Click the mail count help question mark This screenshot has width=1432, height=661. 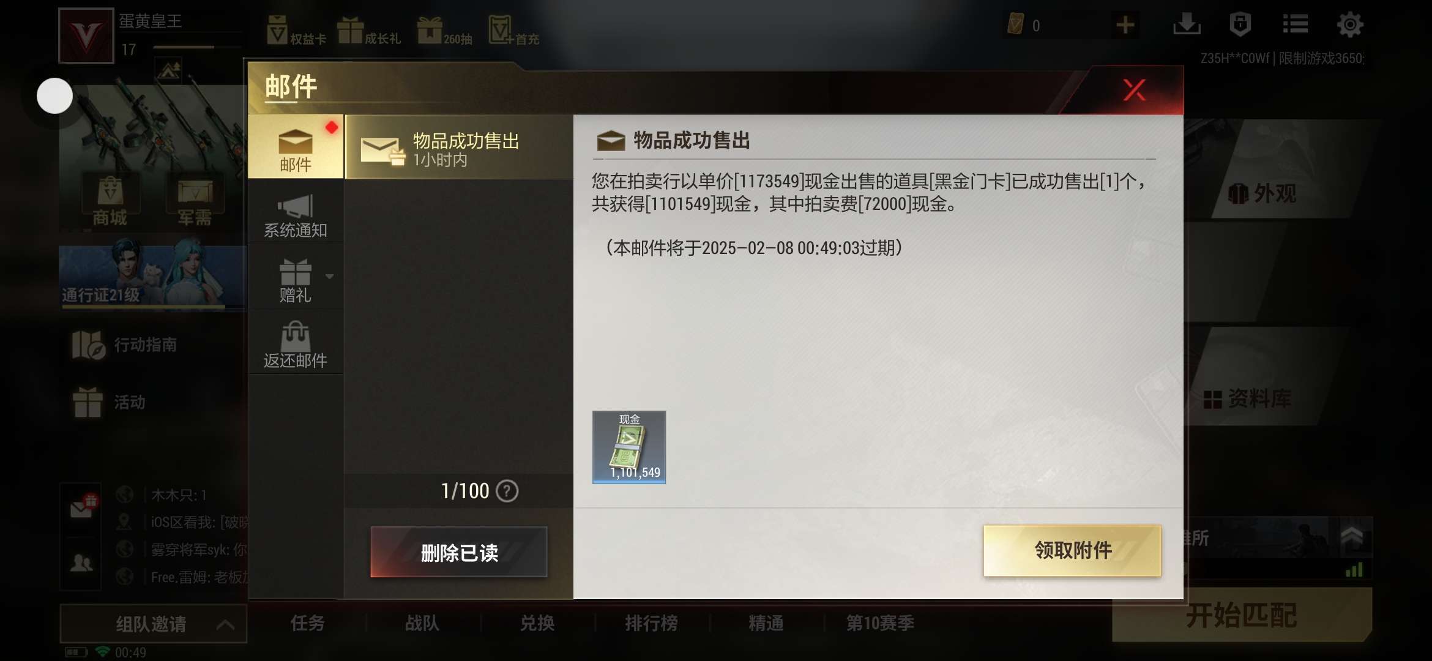point(507,491)
